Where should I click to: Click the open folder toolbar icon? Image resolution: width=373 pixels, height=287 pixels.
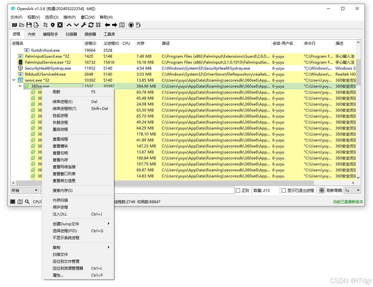click(22, 25)
